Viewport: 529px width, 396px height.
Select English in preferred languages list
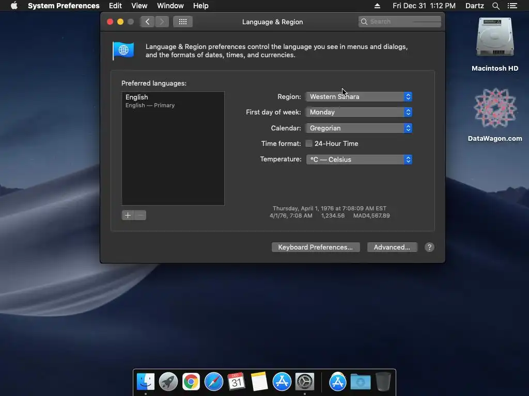coord(173,101)
